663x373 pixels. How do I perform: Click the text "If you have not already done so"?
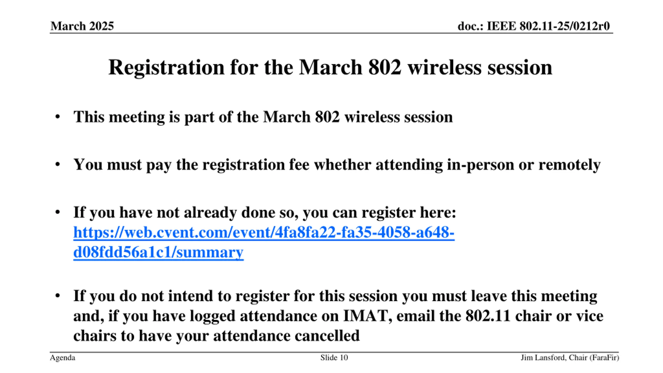pos(186,212)
